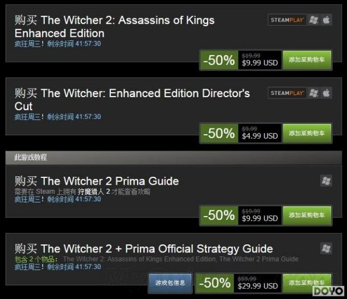Click Windows icon beside Witcher 2 Enhanced Edition
347x299 pixels.
314,20
